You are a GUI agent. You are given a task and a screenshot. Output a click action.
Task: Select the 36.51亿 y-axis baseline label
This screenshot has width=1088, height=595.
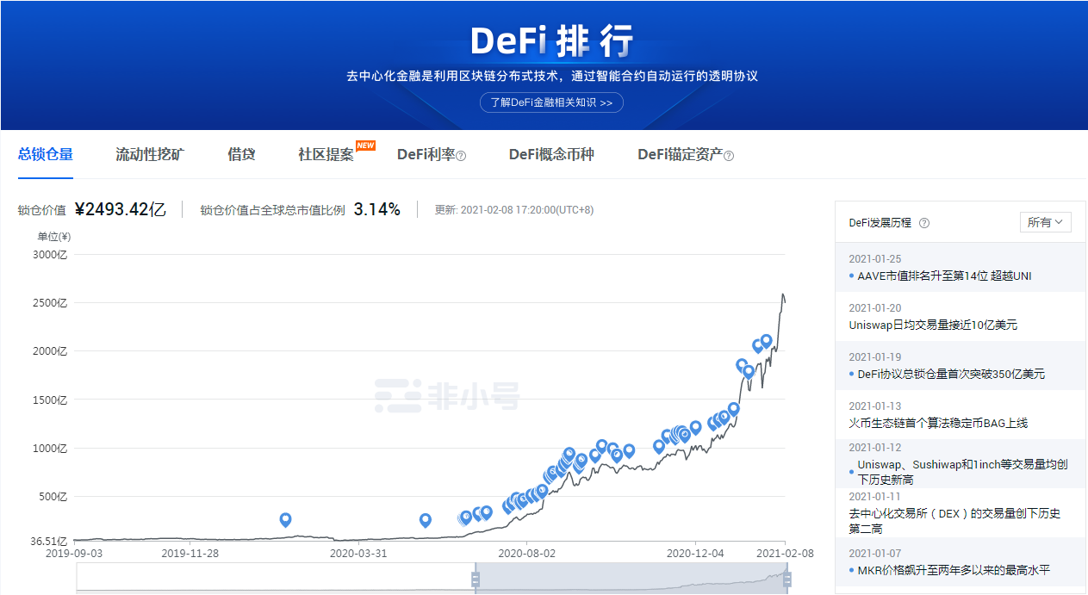point(50,542)
